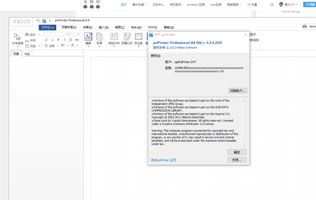This screenshot has width=316, height=200.
Task: Open the 访问 priPrinter 主页 link
Action: (x=164, y=160)
